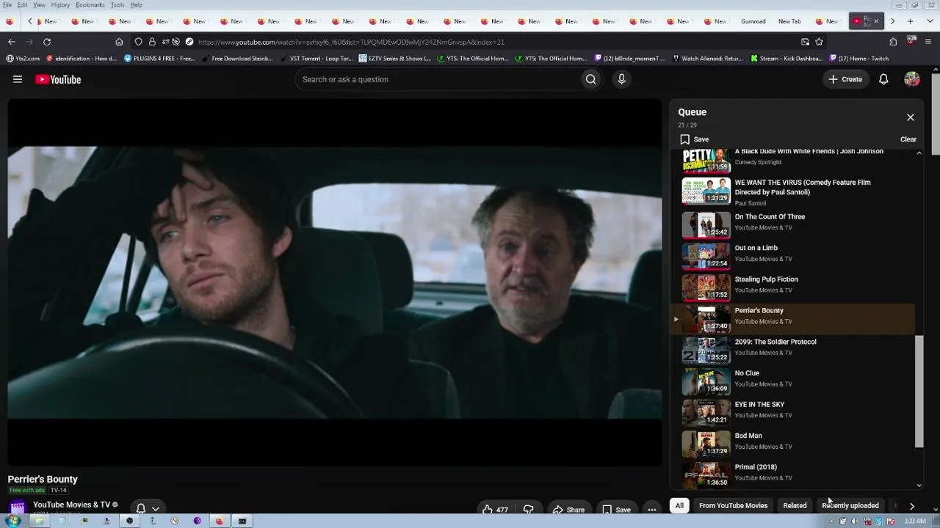Clear the queue
The height and width of the screenshot is (528, 940).
click(x=908, y=139)
